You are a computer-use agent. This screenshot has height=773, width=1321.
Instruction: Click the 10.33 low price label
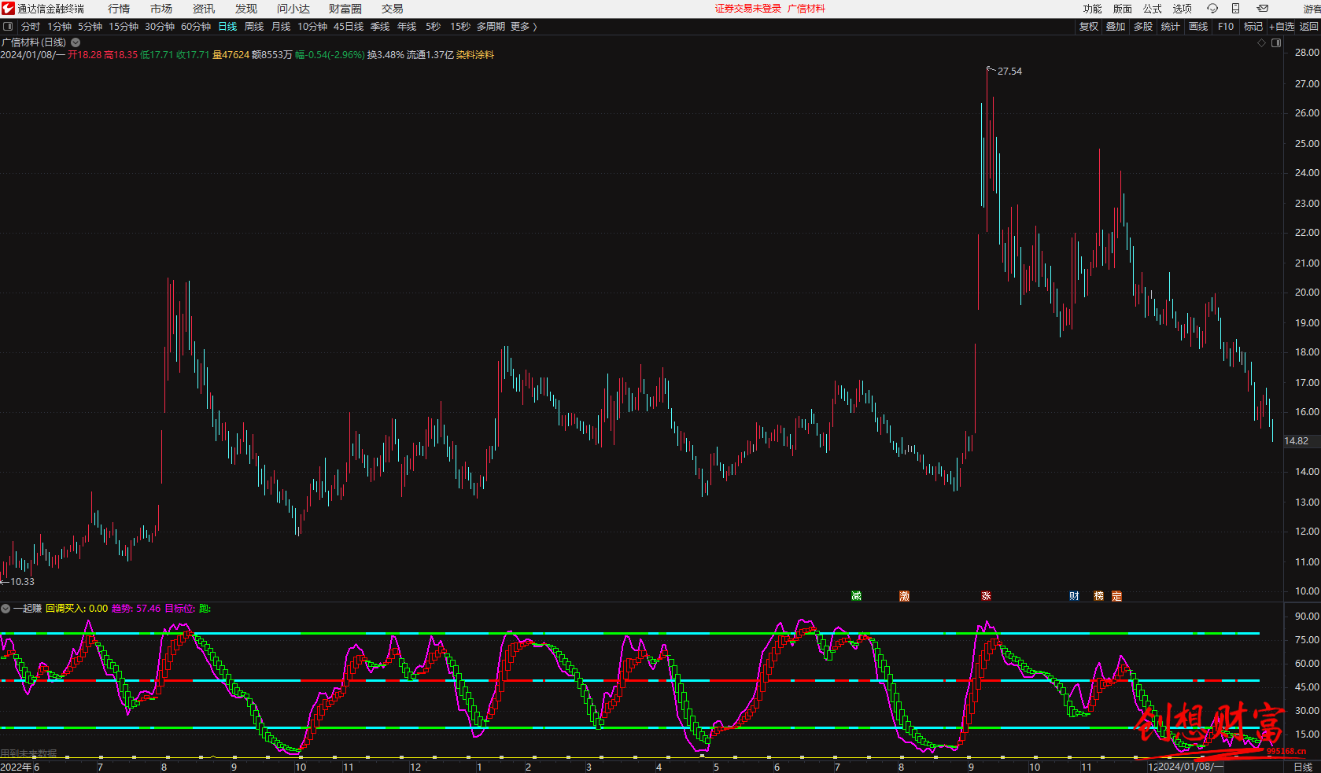click(23, 582)
